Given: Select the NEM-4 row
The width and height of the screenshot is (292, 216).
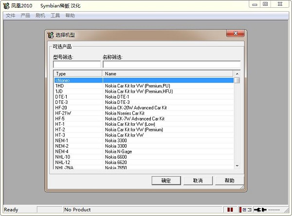Looking at the screenshot, I should click(144, 151).
